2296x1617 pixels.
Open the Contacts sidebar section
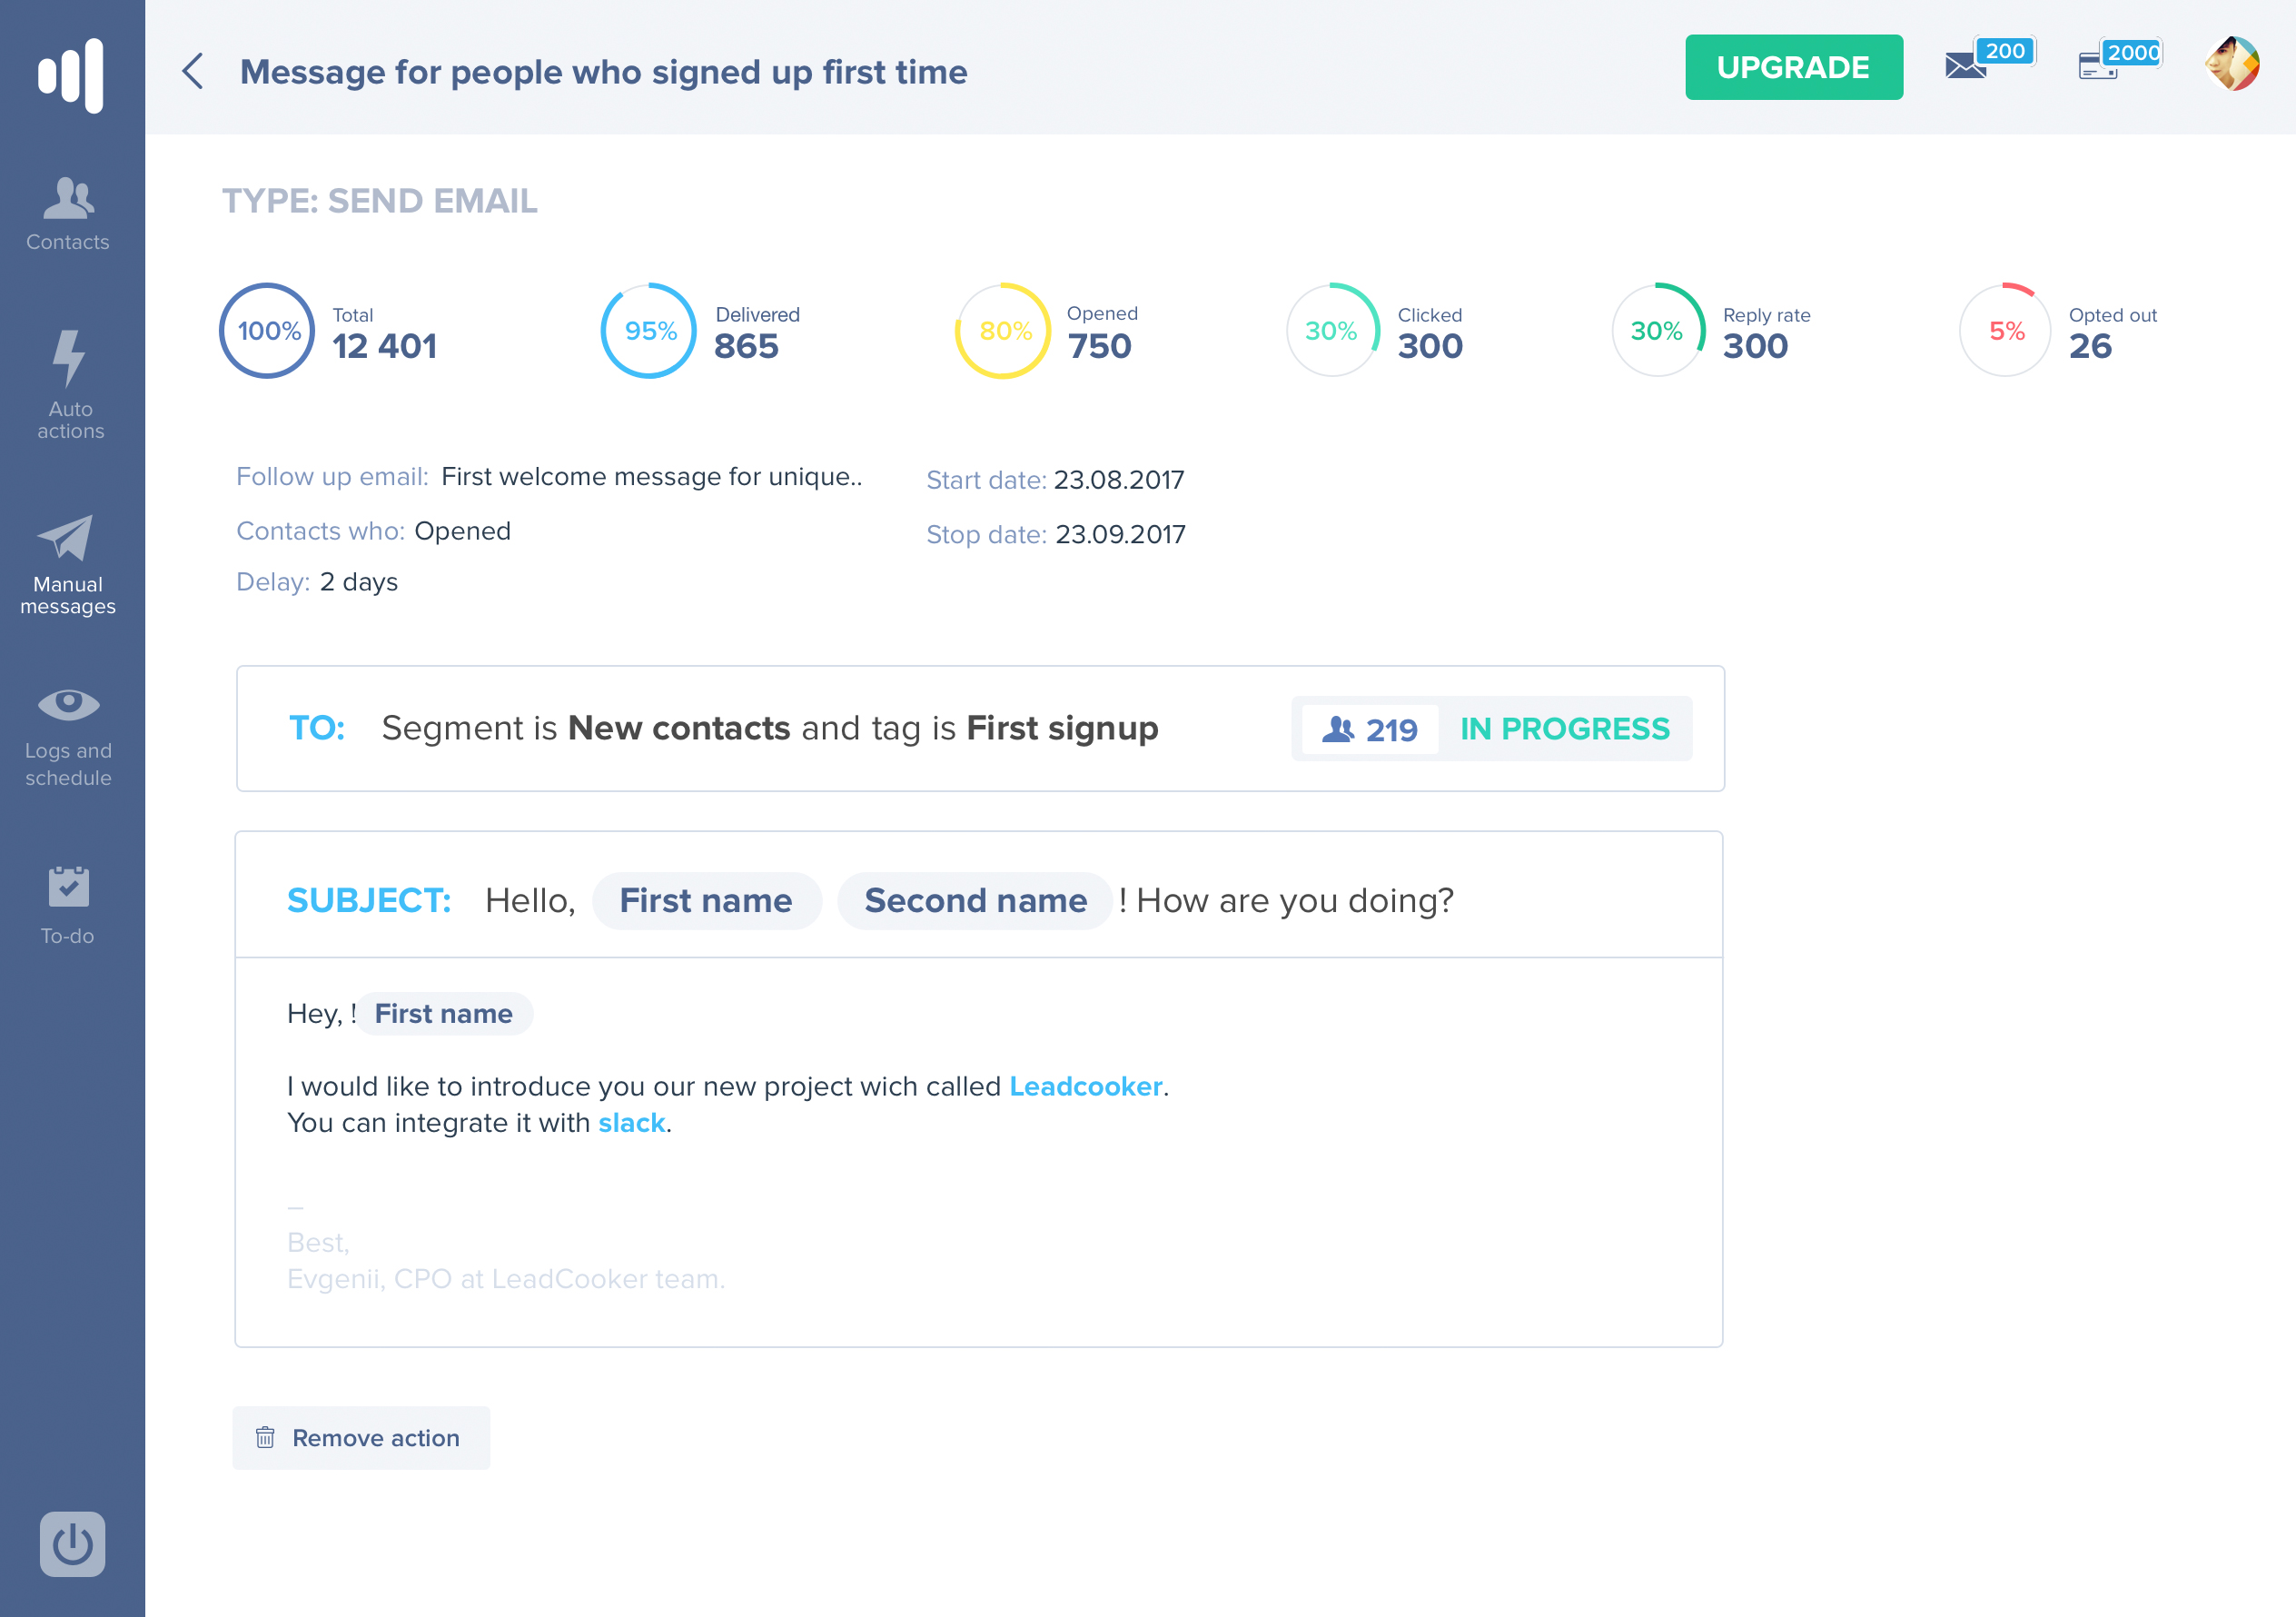(68, 213)
